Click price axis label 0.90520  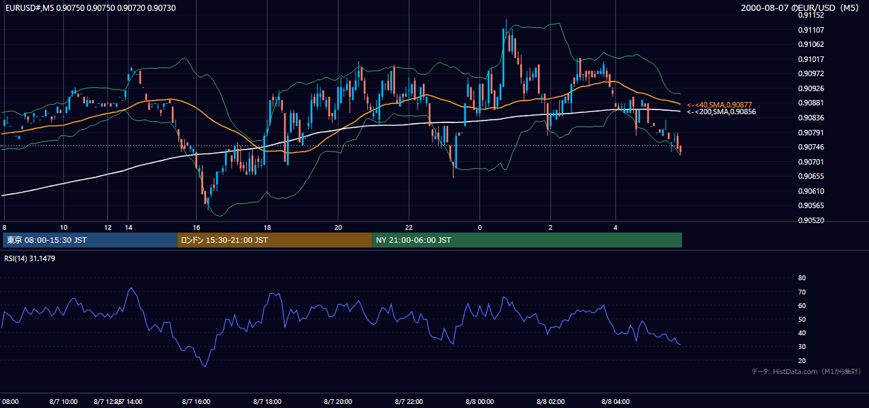tap(811, 220)
